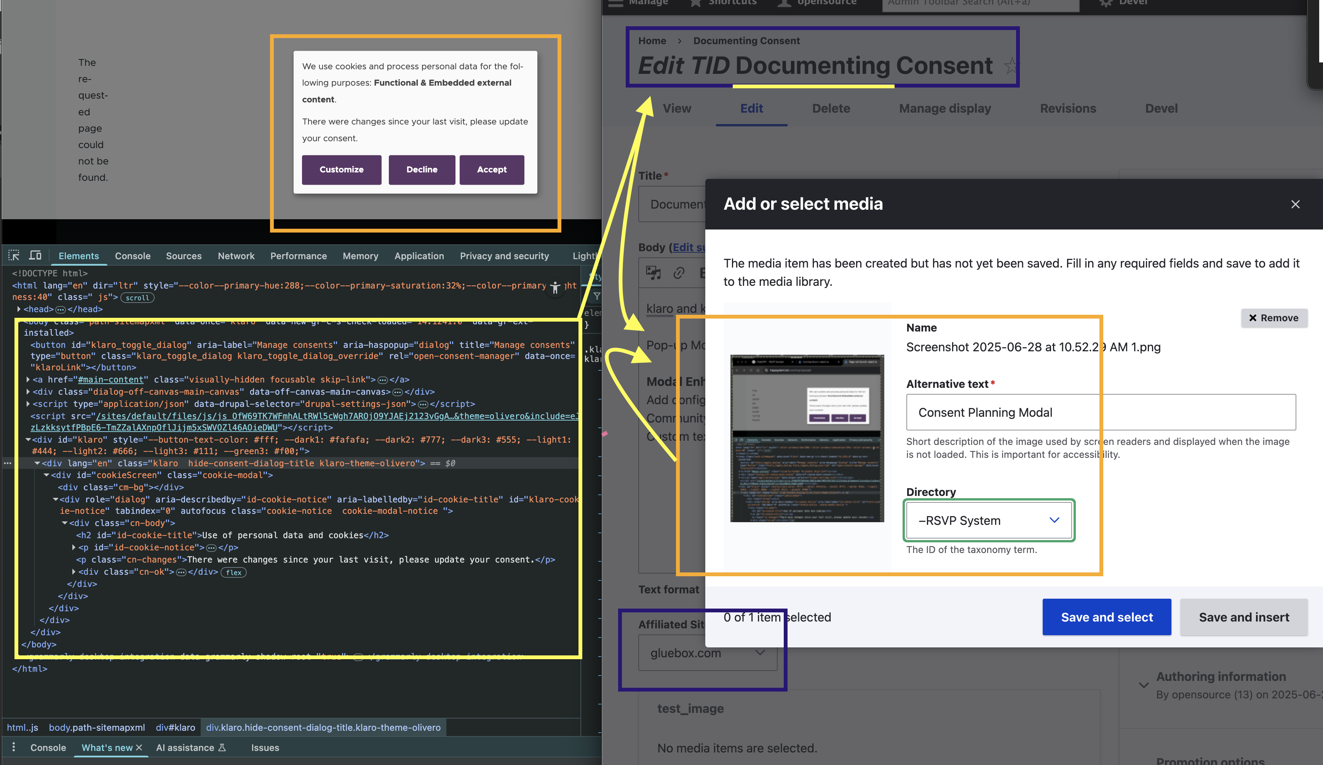Collapse the cookieScreen div node
This screenshot has height=765, width=1323.
click(x=46, y=475)
